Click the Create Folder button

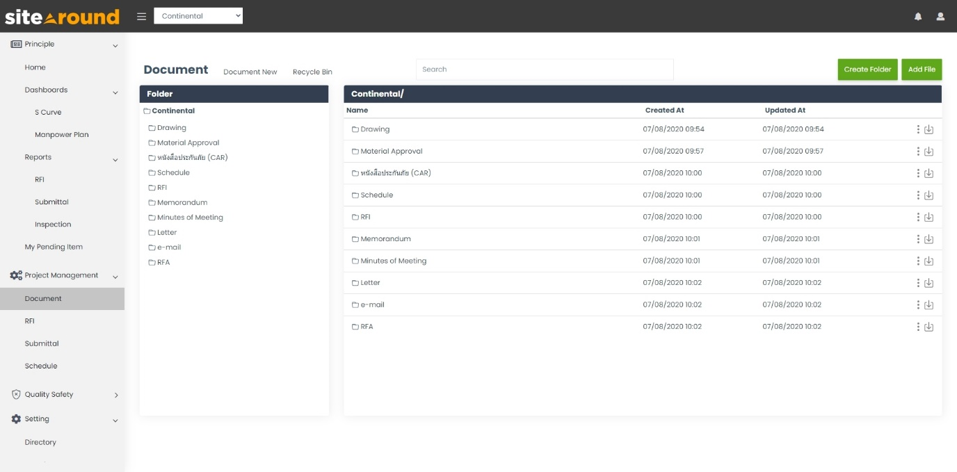[867, 69]
